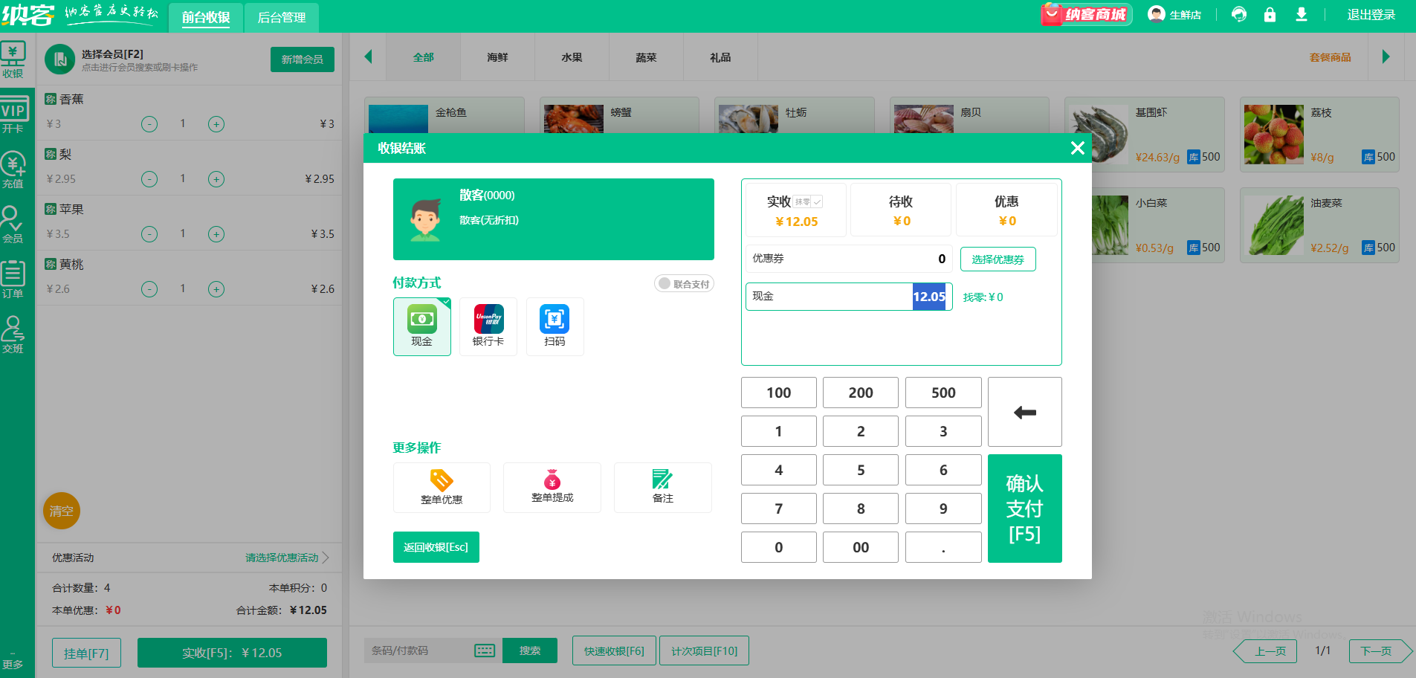Image resolution: width=1416 pixels, height=678 pixels.
Task: Click the 新增会员 button
Action: tap(302, 59)
